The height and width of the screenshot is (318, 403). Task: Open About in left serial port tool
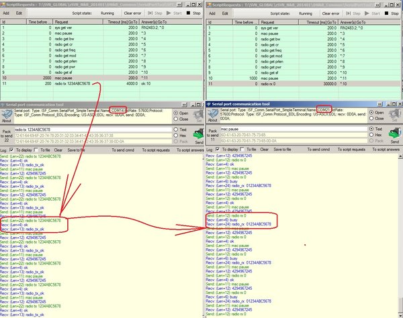tap(7, 116)
